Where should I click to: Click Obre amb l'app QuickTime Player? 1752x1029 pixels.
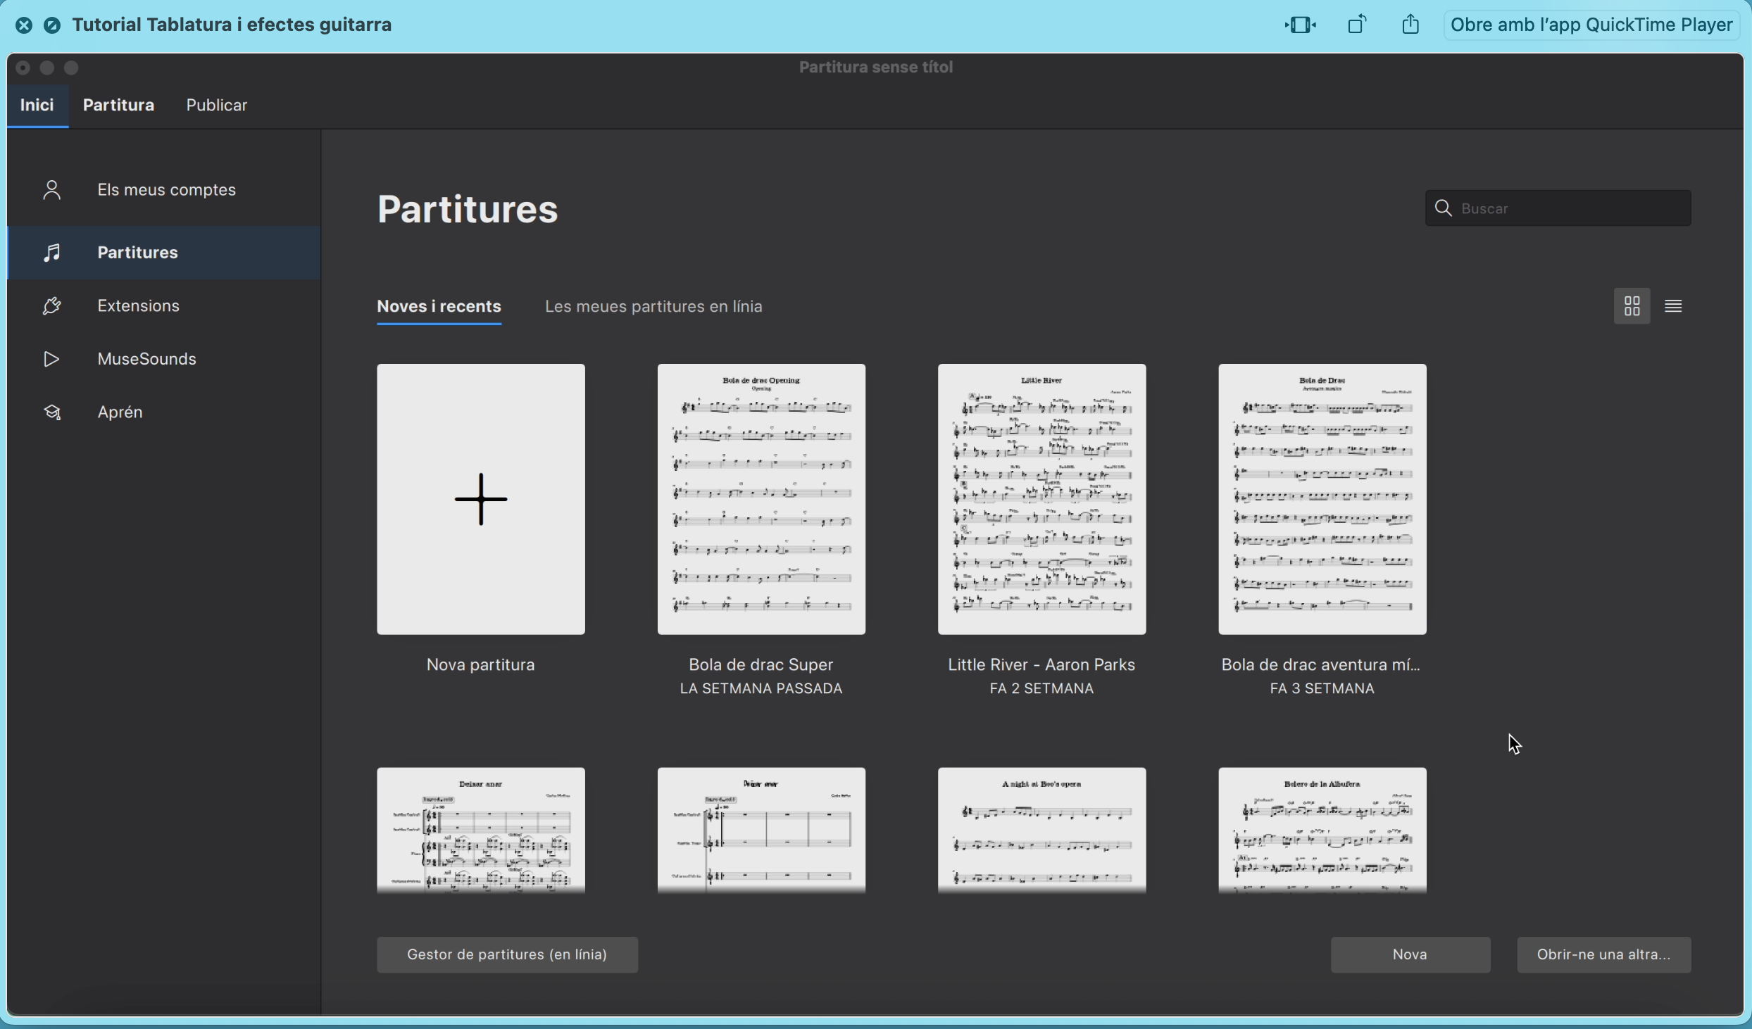point(1591,25)
